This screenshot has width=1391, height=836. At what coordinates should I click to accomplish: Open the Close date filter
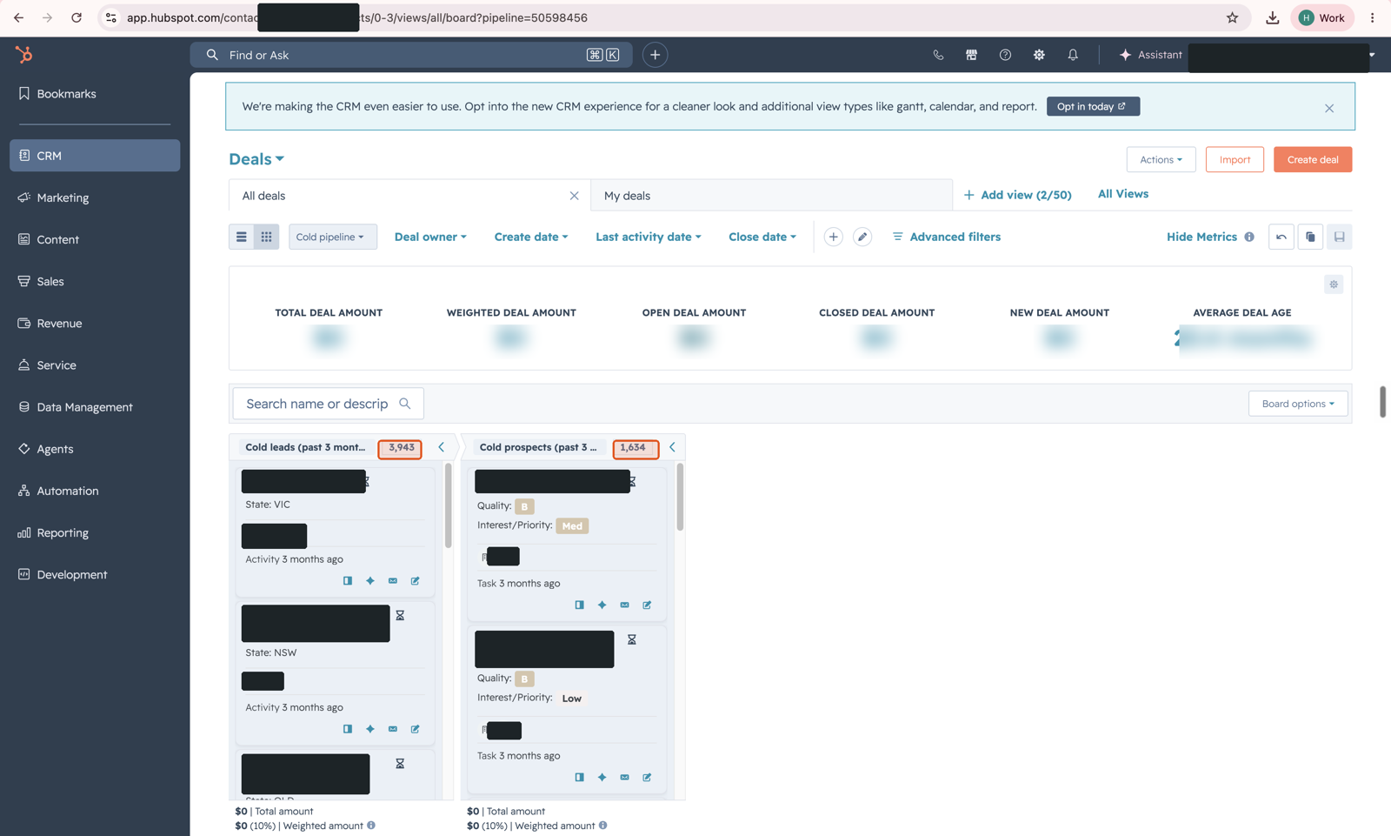[762, 237]
